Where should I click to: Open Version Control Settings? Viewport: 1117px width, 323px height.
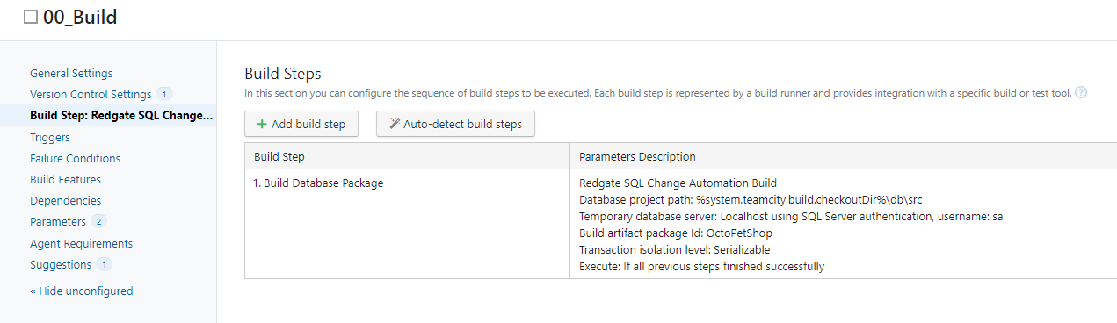click(x=91, y=95)
